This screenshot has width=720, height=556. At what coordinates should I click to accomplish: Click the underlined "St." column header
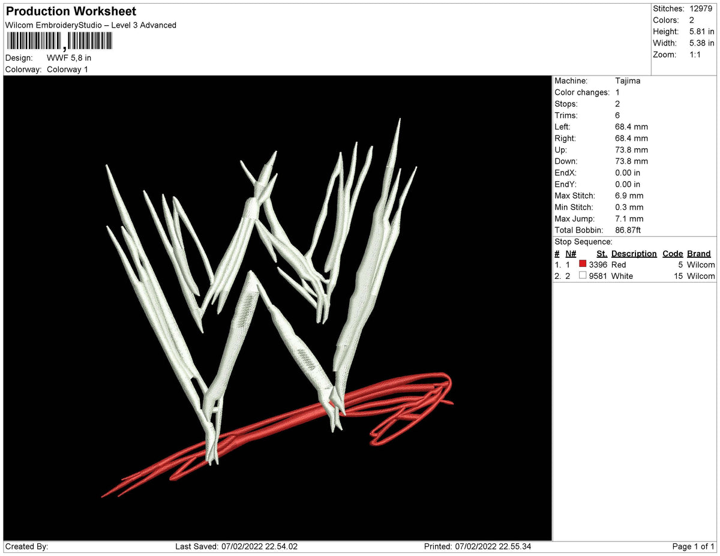pos(602,253)
